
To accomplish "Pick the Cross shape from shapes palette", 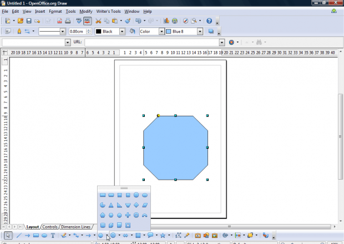I will (x=128, y=215).
